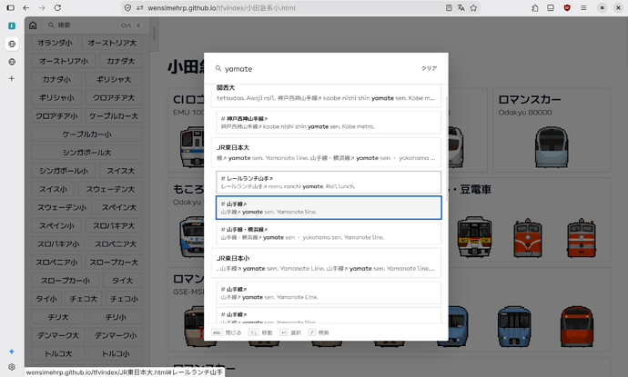Open the sidebar 検索 search box
Screen dimensions: 628x377
pyautogui.click(x=95, y=25)
